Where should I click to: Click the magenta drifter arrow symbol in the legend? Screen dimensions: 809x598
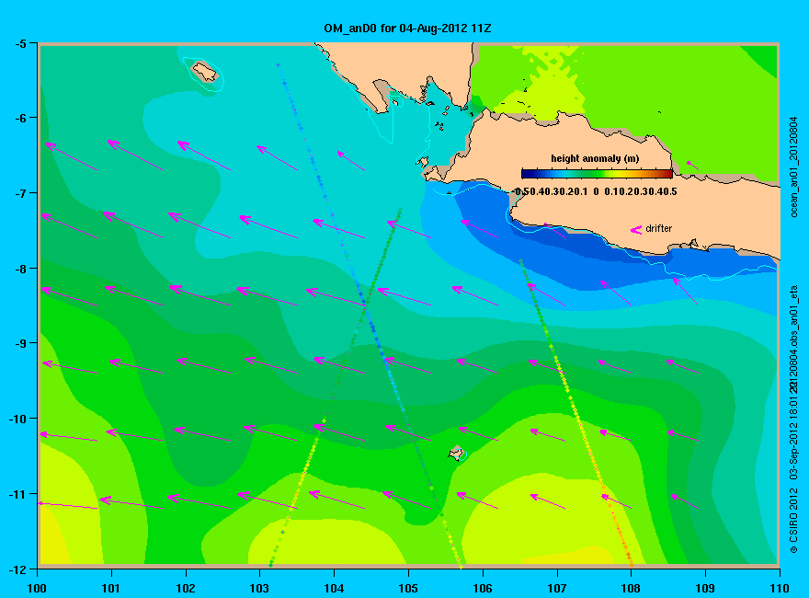point(636,230)
